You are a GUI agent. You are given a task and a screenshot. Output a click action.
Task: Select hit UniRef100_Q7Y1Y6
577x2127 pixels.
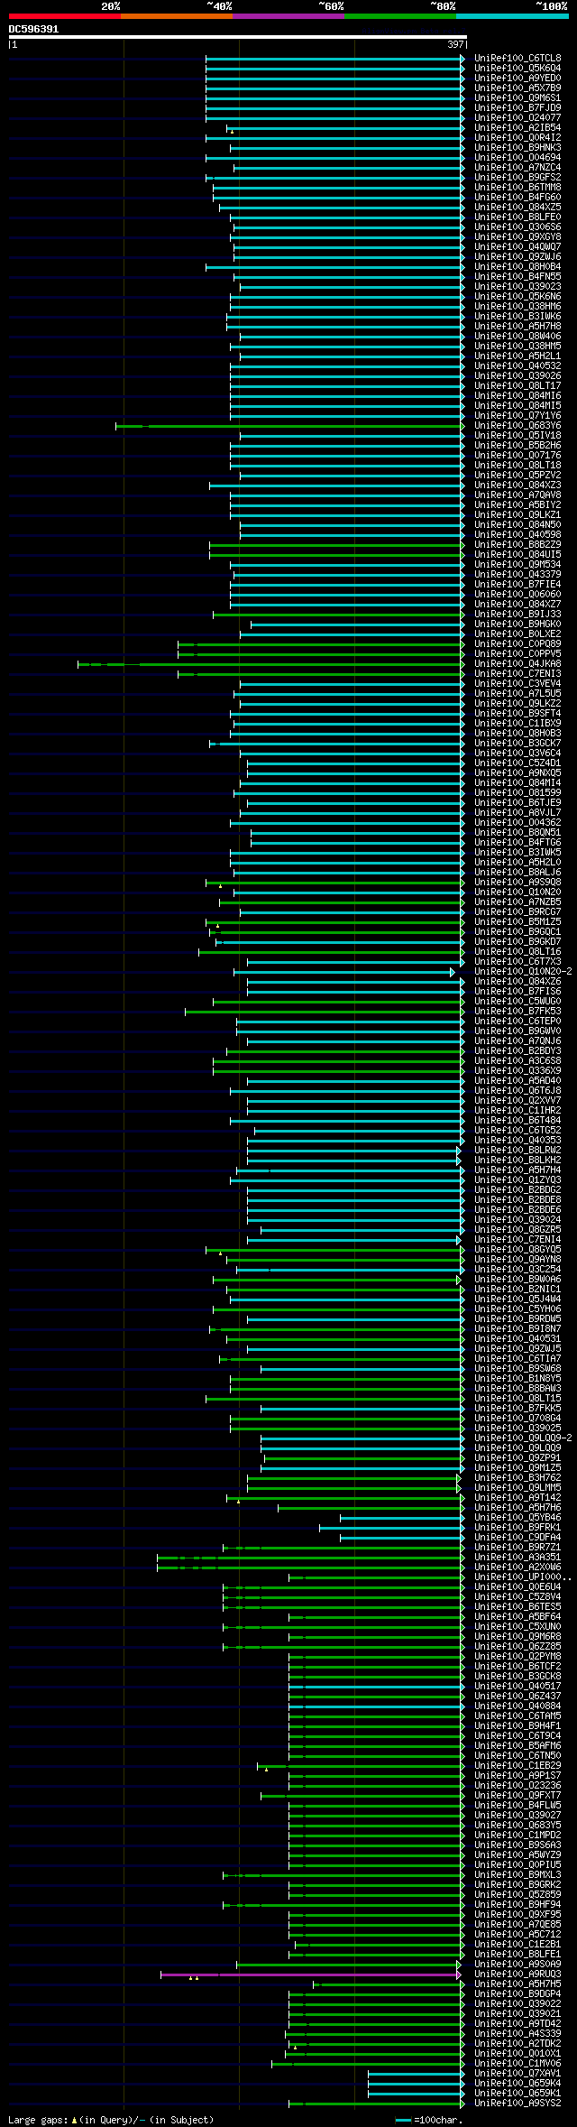[517, 416]
